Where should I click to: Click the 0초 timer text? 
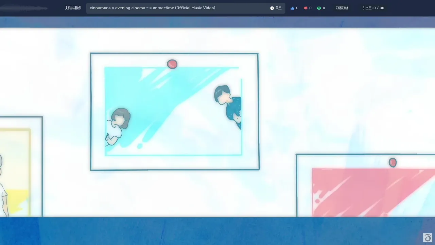[x=279, y=8]
